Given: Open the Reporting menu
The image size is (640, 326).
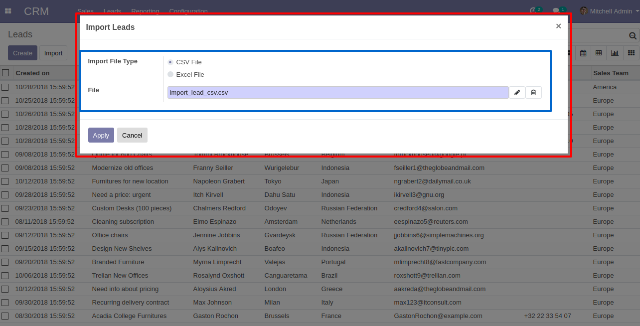Looking at the screenshot, I should pos(145,11).
